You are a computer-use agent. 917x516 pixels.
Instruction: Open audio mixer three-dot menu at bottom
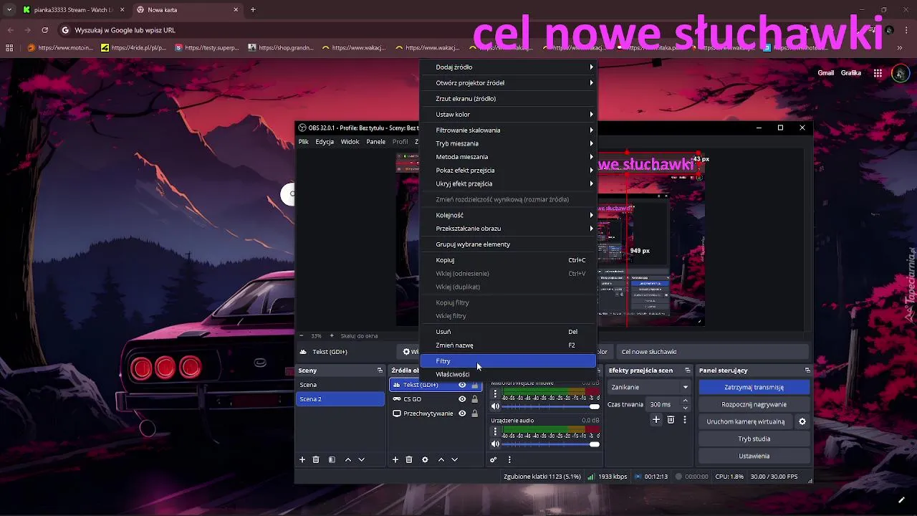point(509,459)
